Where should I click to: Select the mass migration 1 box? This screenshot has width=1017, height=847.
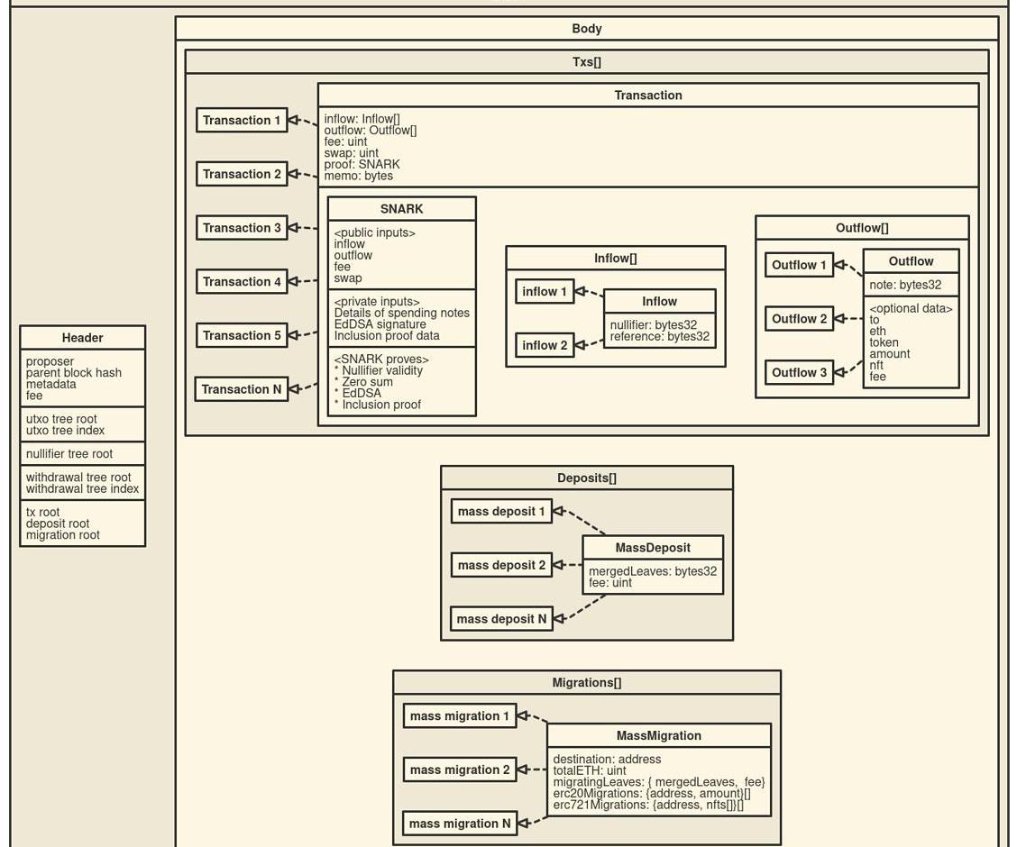[459, 716]
